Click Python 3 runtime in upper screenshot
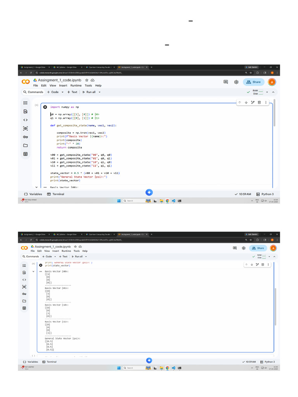This screenshot has width=298, height=397. pyautogui.click(x=265, y=194)
